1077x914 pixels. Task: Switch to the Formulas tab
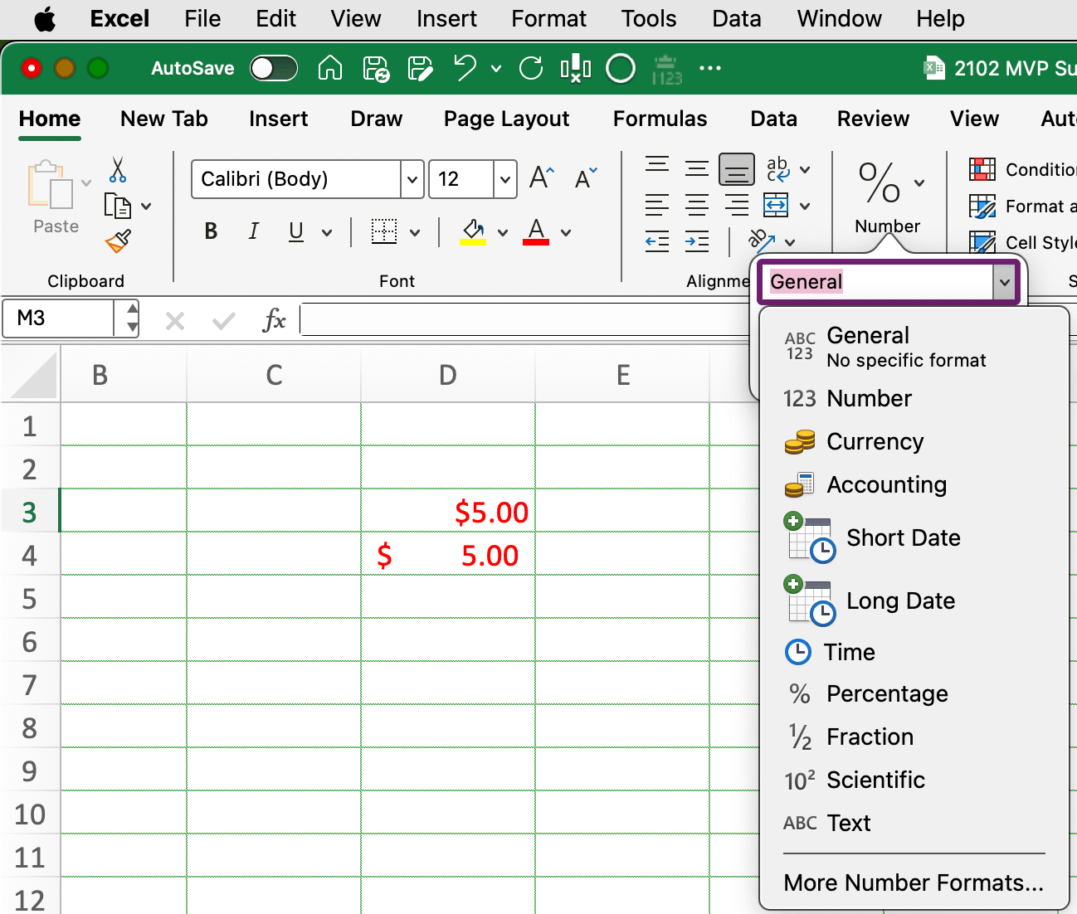[x=660, y=119]
